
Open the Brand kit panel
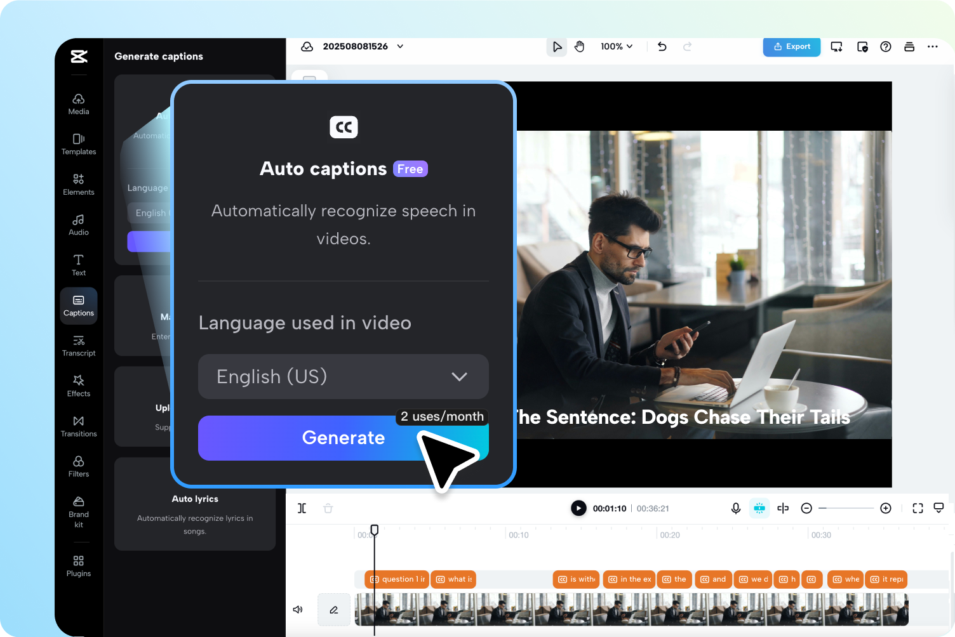79,512
